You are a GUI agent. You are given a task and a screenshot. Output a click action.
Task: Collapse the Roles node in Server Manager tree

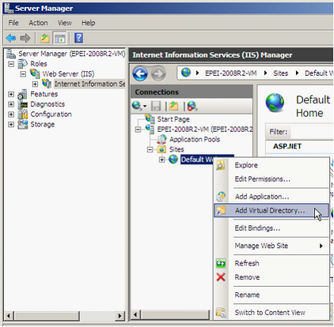click(11, 64)
